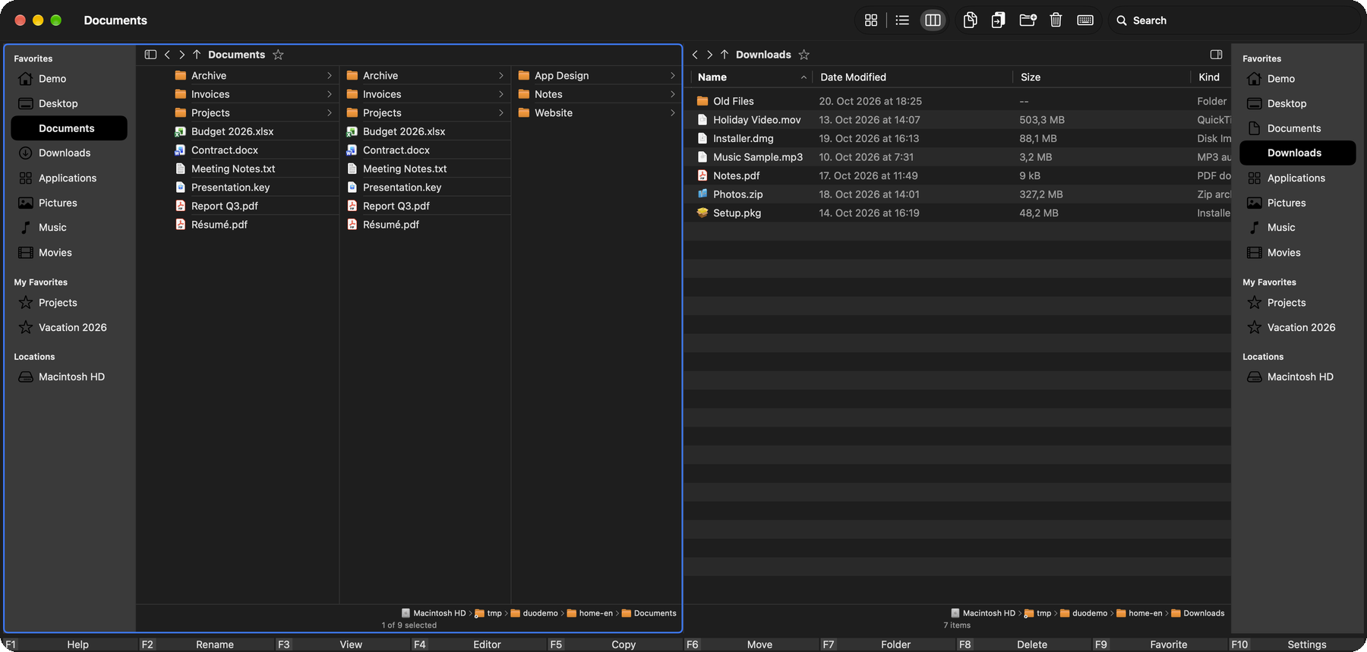Toggle the right pane sidebar
Screen dimensions: 1367x652
pos(1216,55)
